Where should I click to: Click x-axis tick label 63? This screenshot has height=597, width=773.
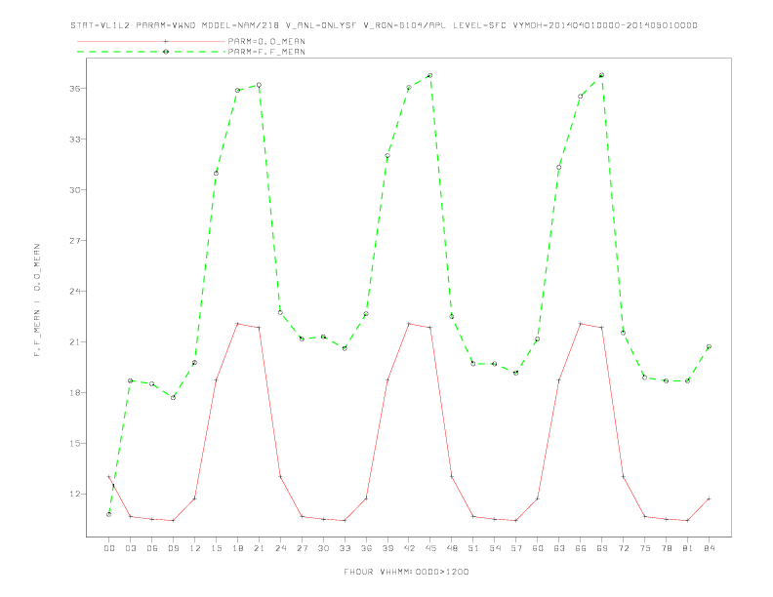(559, 548)
